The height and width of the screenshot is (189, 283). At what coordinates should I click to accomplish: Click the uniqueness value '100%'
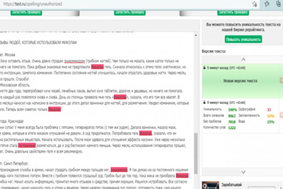232,109
